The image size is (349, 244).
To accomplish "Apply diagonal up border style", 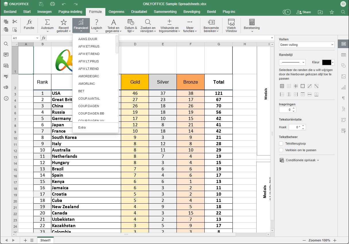I will pyautogui.click(x=309, y=86).
